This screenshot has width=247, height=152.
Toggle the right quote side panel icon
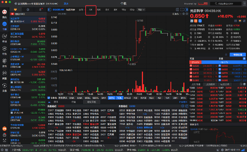(186, 10)
